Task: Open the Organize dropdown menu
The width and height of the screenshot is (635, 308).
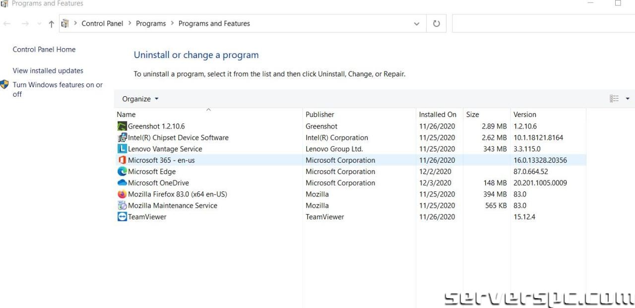Action: point(140,99)
